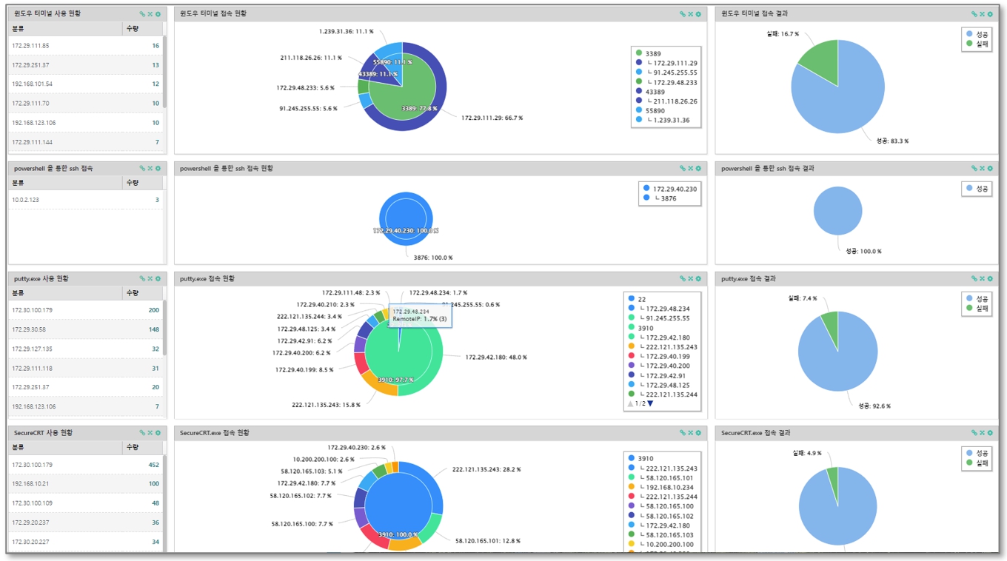The height and width of the screenshot is (561, 1007).
Task: Remove SecureCRT.exe 접속 결과 panel with X icon
Action: (983, 433)
